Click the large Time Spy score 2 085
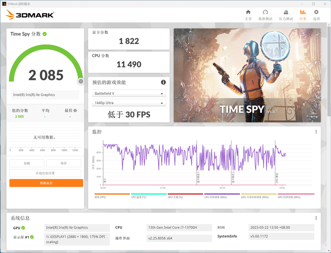The height and width of the screenshot is (253, 331). [46, 75]
